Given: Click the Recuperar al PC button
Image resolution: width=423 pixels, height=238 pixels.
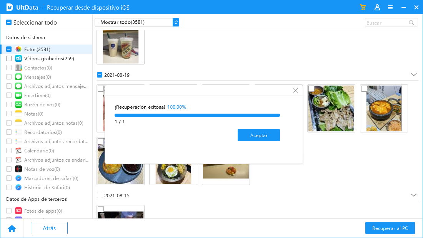Looking at the screenshot, I should (390, 228).
